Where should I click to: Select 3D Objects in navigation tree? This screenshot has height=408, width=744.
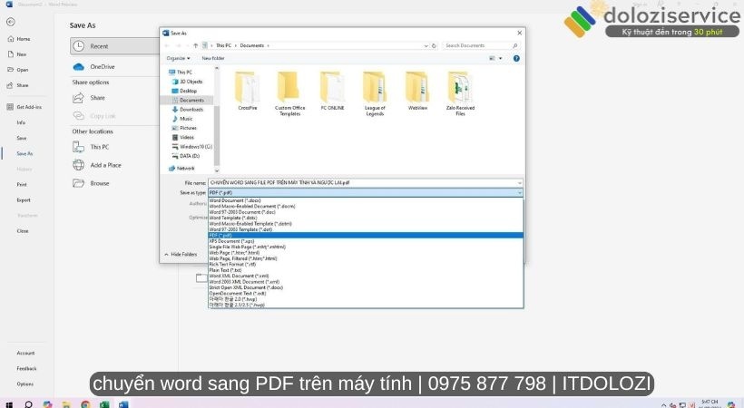click(x=188, y=82)
